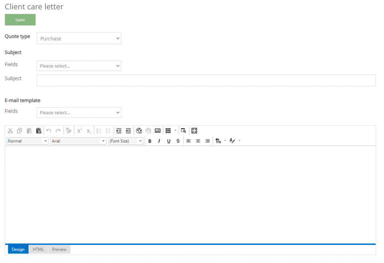
Task: Click the Remove link icon
Action: tap(148, 131)
